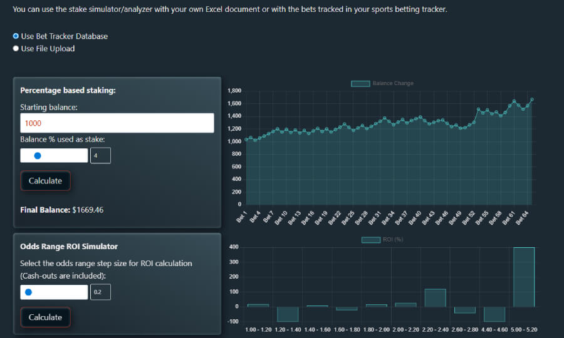This screenshot has height=338, width=564.
Task: Click the 2.20 - 2.40 ROI bar
Action: click(x=435, y=298)
